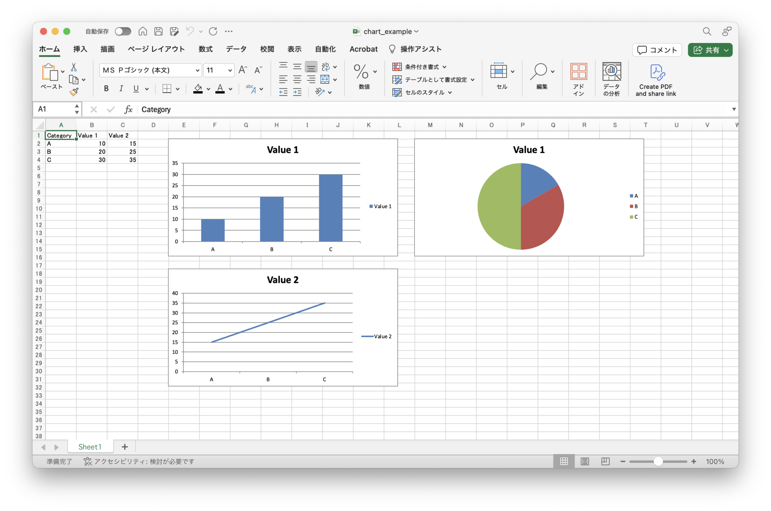Open Conditional Formatting dropdown
Image resolution: width=771 pixels, height=511 pixels.
pyautogui.click(x=419, y=67)
